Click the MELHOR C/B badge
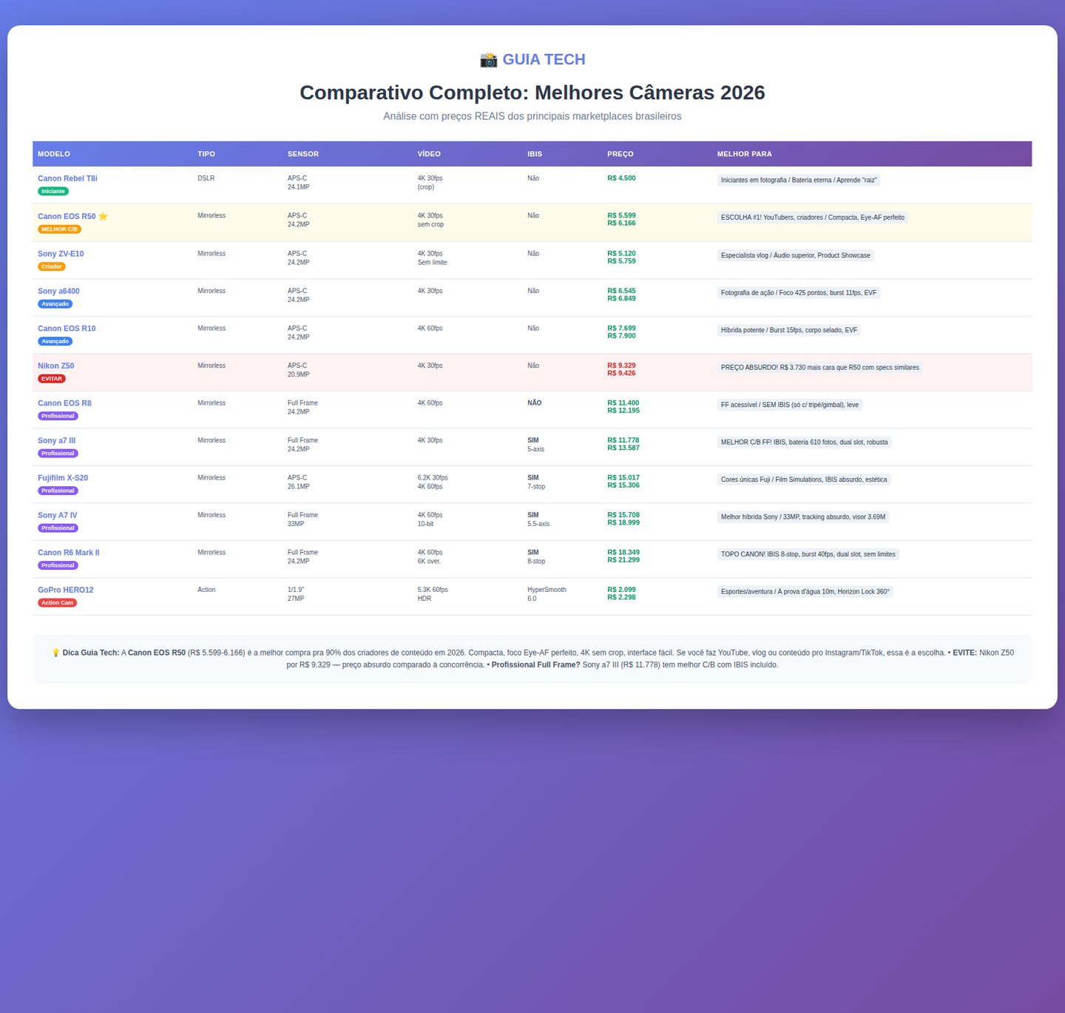Image resolution: width=1065 pixels, height=1013 pixels. 60,229
